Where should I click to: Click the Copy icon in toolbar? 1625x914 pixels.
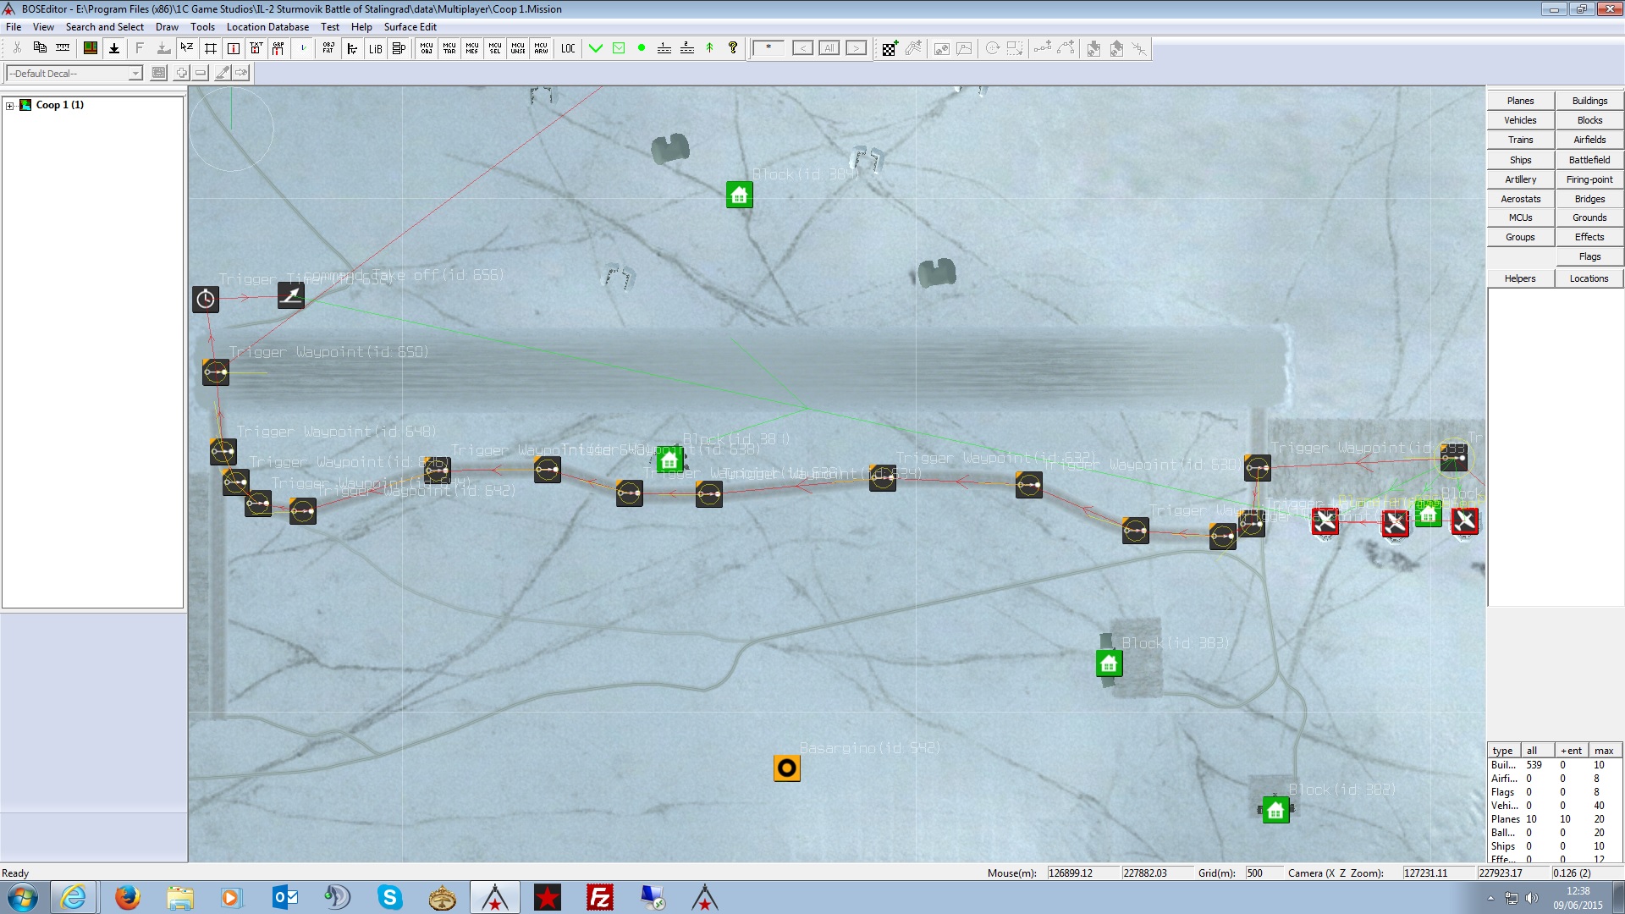(x=40, y=48)
